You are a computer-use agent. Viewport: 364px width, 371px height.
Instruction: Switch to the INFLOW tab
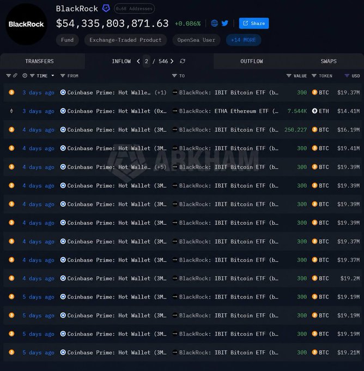tap(122, 61)
